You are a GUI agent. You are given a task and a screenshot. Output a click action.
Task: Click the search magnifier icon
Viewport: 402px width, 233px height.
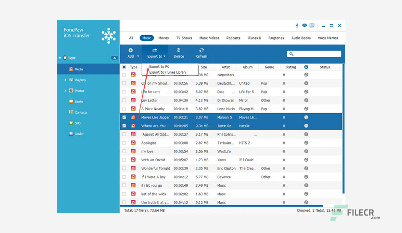tap(291, 54)
